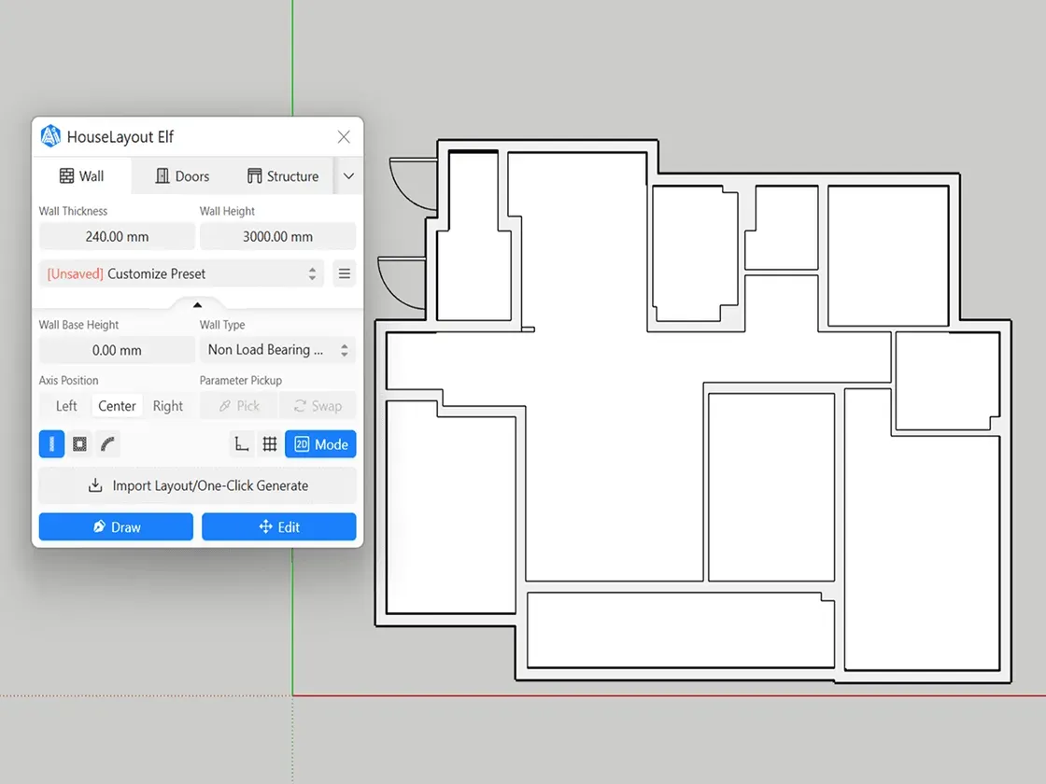1046x784 pixels.
Task: Expand more tabs with chevron arrow
Action: tap(348, 176)
